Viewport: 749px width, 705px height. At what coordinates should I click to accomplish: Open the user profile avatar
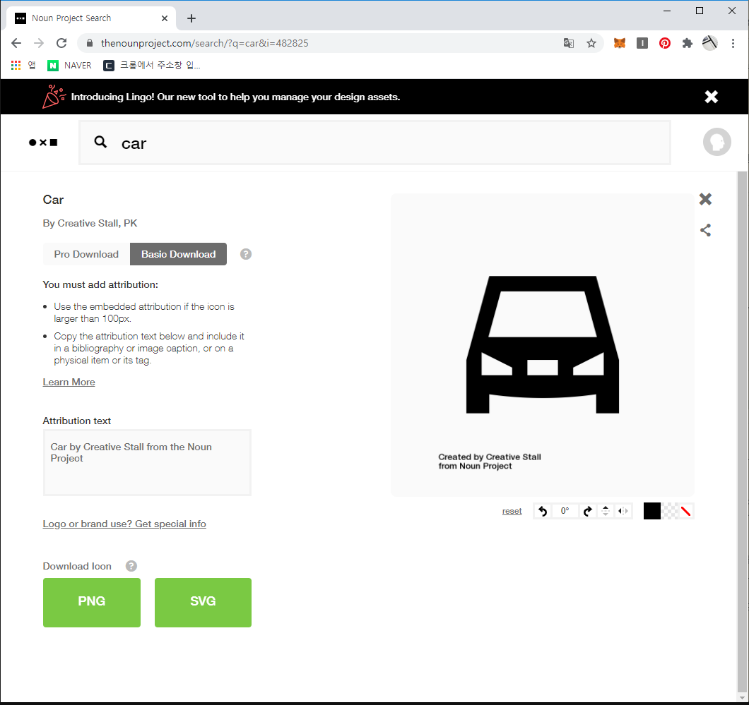coord(716,142)
